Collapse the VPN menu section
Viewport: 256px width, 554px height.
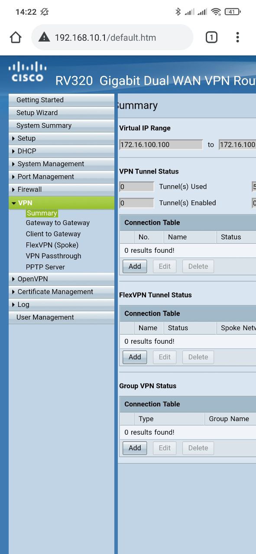click(62, 203)
